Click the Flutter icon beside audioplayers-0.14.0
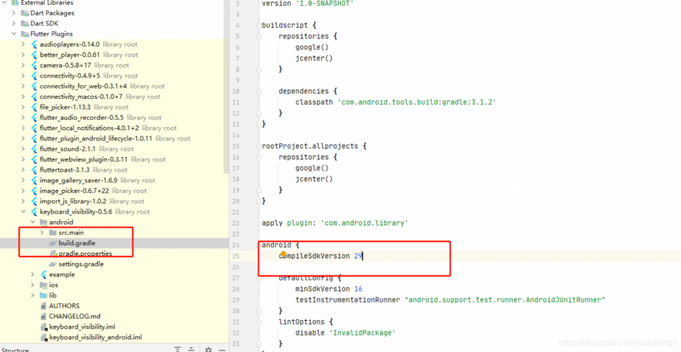 34,44
